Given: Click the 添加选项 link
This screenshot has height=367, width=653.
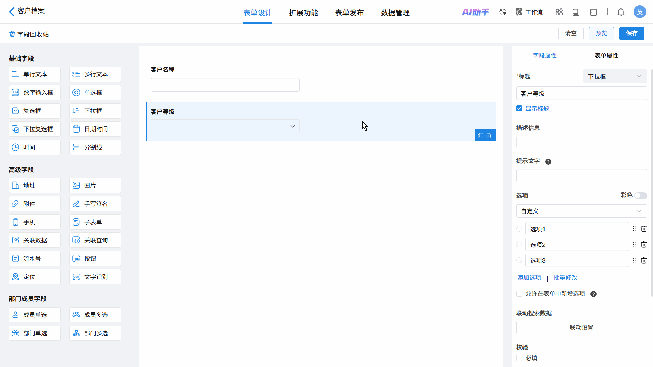Looking at the screenshot, I should pos(529,278).
